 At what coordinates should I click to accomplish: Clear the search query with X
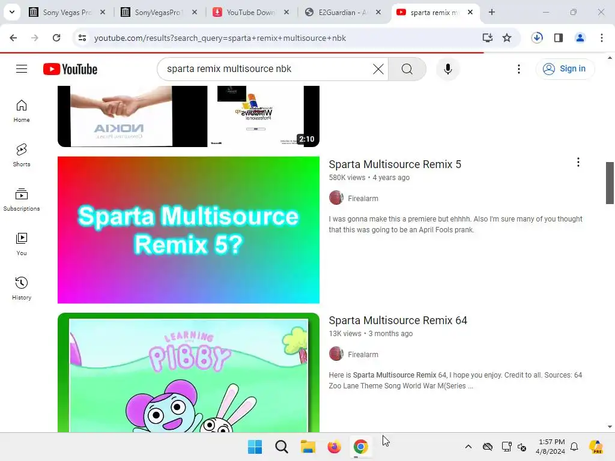click(x=378, y=69)
